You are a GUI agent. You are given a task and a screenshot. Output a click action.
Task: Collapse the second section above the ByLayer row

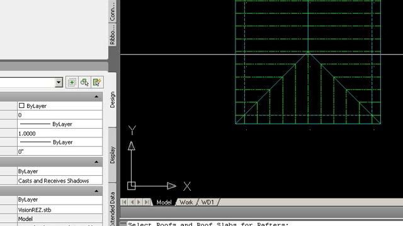pos(96,162)
